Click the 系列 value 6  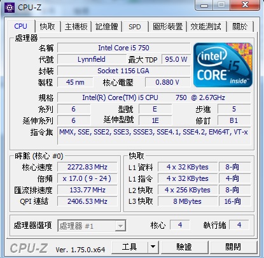click(x=74, y=109)
